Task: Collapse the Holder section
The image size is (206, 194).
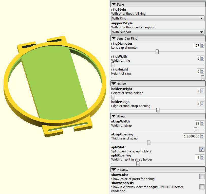Action: pos(114,84)
